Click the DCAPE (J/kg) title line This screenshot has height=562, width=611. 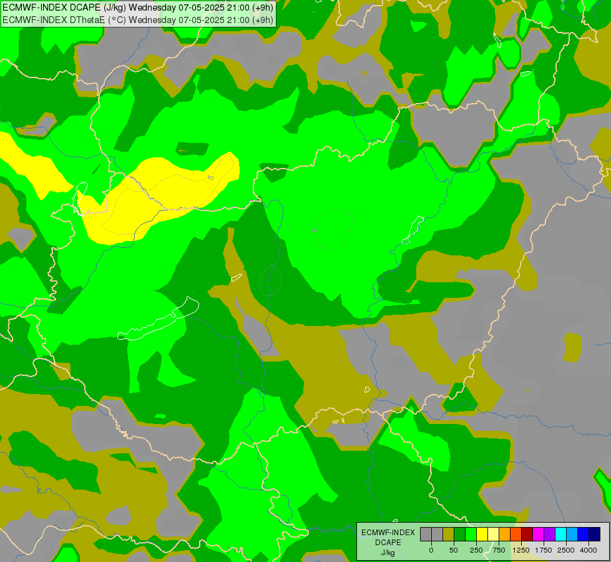138,7
